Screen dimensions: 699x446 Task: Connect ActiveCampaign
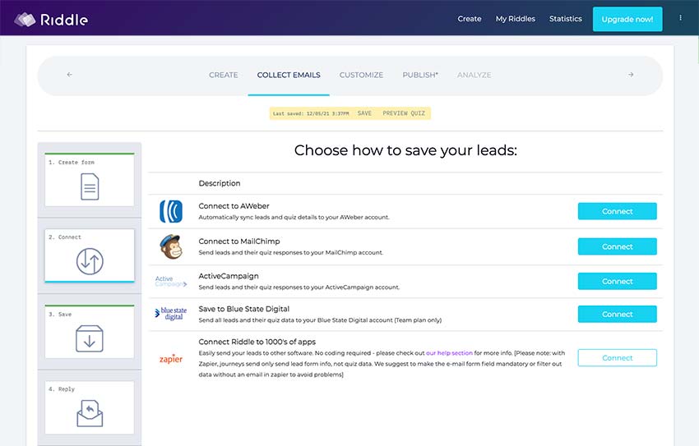[617, 281]
